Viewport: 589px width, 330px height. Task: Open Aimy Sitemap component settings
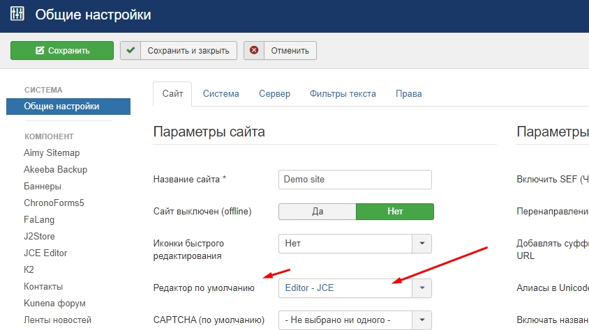(52, 152)
